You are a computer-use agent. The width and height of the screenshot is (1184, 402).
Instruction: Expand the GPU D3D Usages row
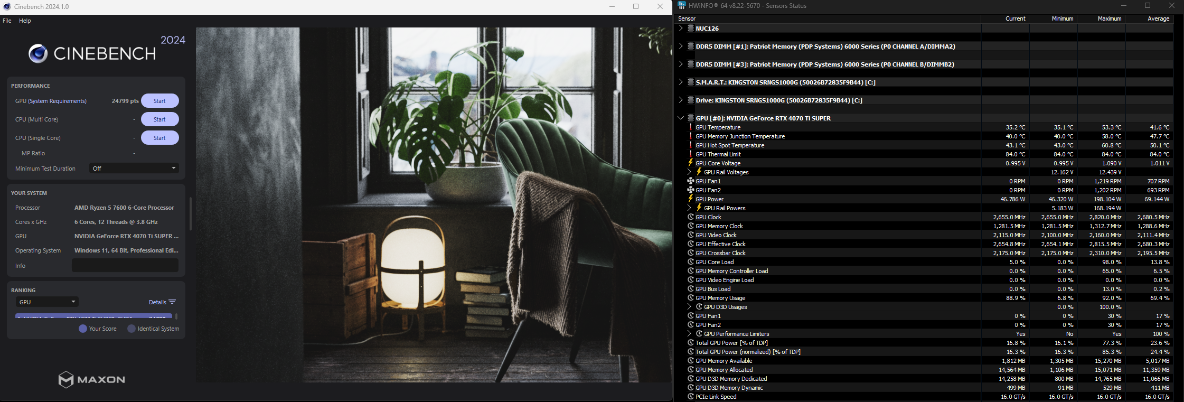(689, 307)
